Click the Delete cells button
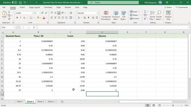The height and width of the screenshot is (107, 191). pos(135,15)
